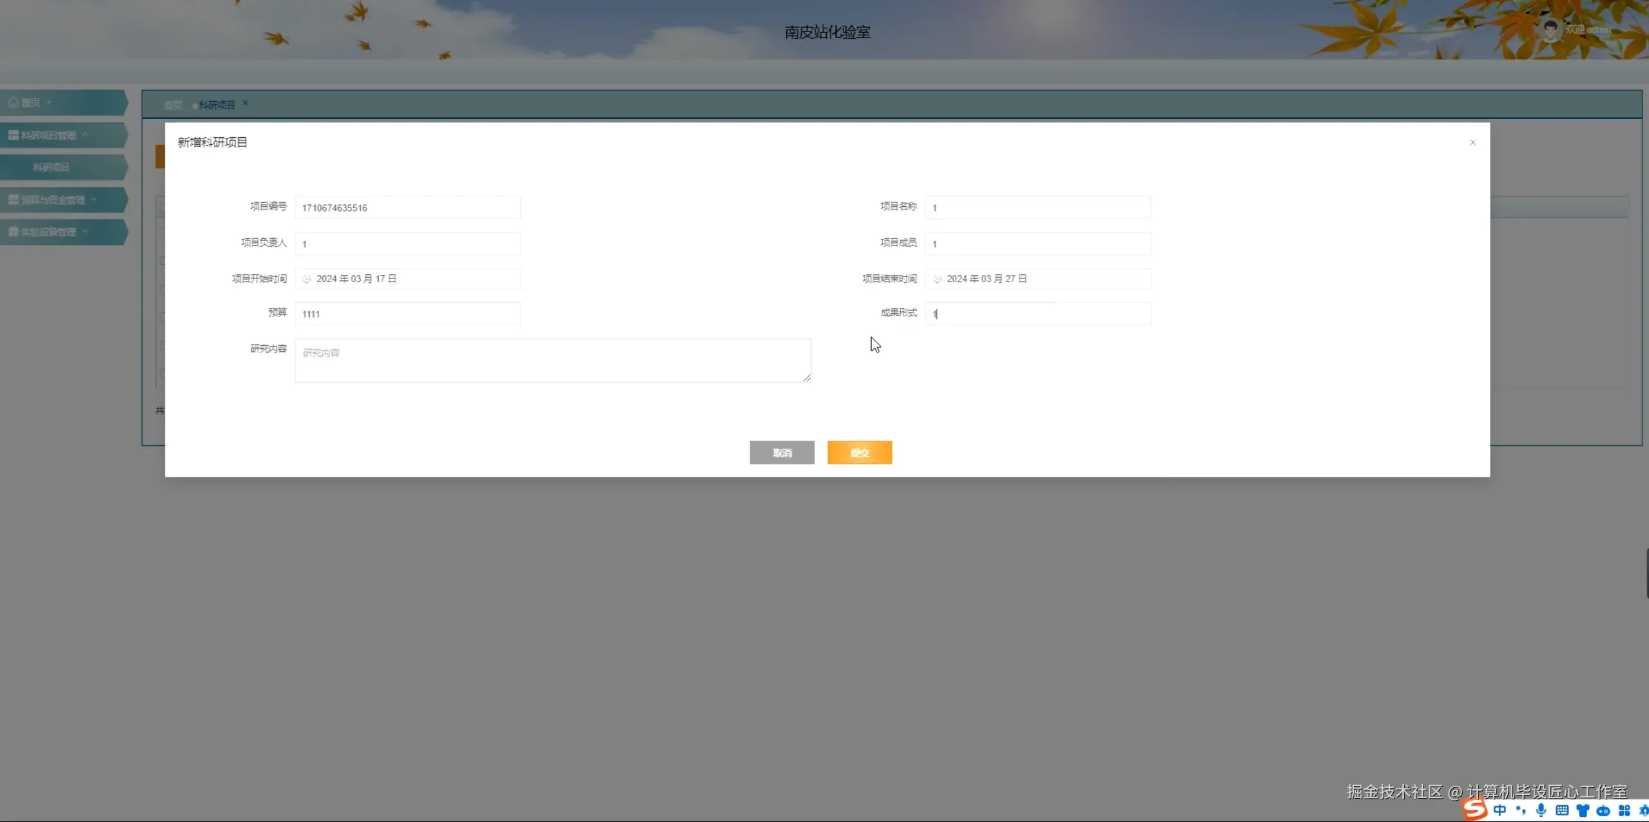
Task: Open the 项目结束时间 date picker
Action: pos(1037,278)
